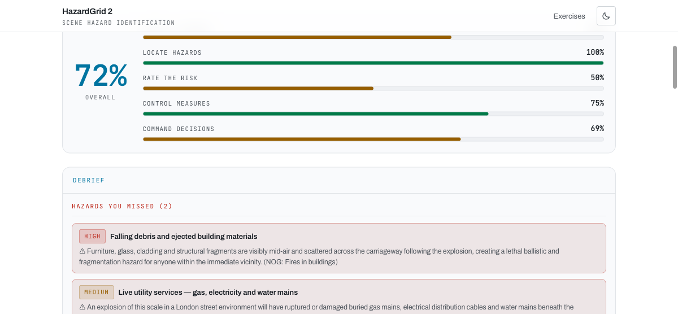This screenshot has width=678, height=314.
Task: Click the 100% value for Locate Hazards
Action: pyautogui.click(x=595, y=52)
